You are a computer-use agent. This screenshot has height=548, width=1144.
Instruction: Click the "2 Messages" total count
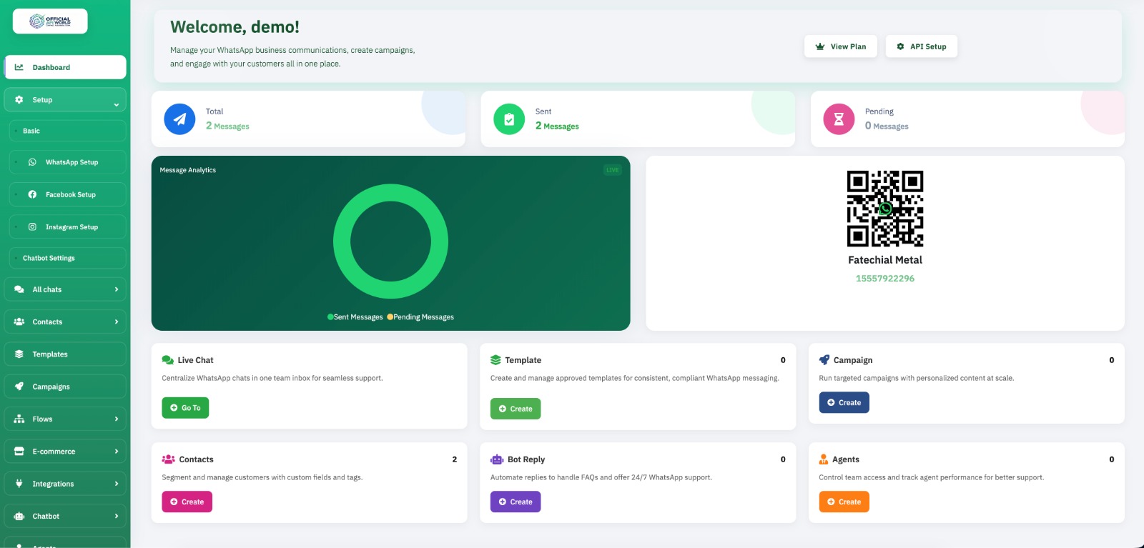pyautogui.click(x=227, y=126)
